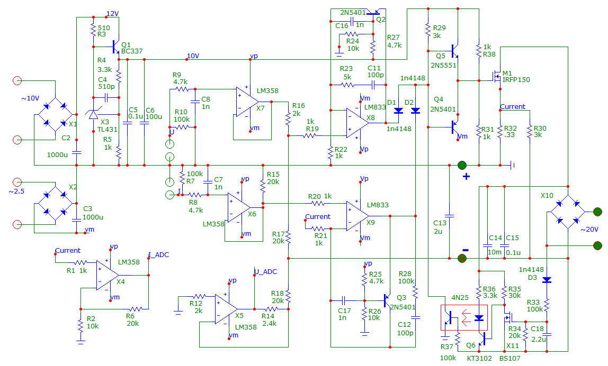608x366 pixels.
Task: Click the negative output terminal
Action: [462, 258]
